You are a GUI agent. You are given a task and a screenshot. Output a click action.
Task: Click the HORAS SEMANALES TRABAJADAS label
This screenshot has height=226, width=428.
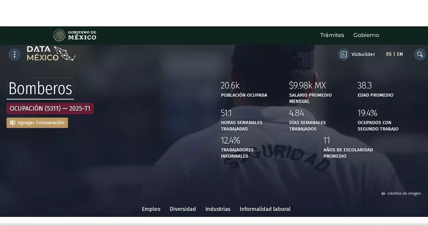point(242,126)
